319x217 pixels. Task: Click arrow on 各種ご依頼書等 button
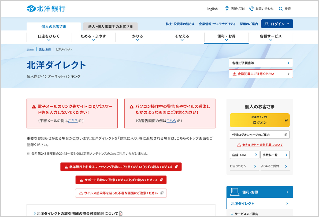tap(288, 63)
